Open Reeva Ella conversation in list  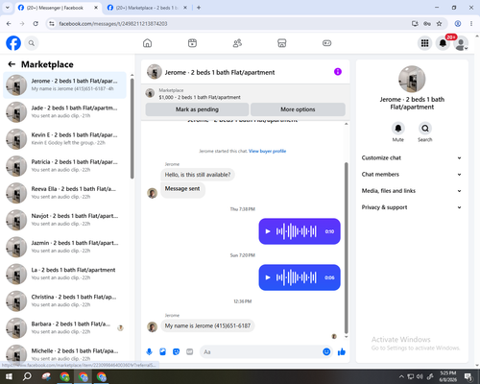click(65, 193)
